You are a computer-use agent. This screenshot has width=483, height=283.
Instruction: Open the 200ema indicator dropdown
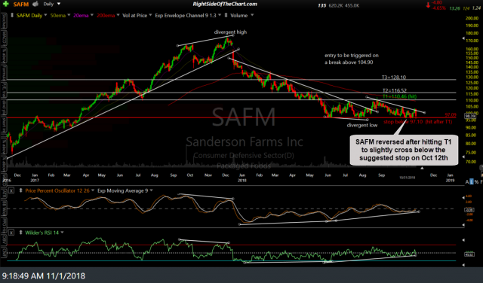(118, 15)
